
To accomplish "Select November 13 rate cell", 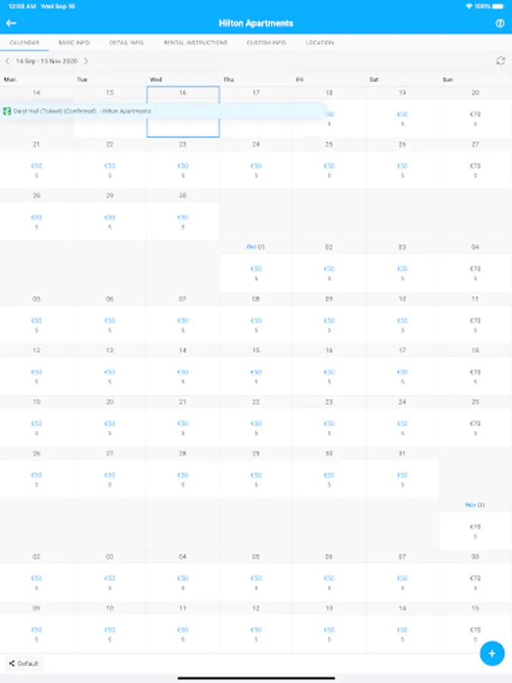I will coord(329,634).
